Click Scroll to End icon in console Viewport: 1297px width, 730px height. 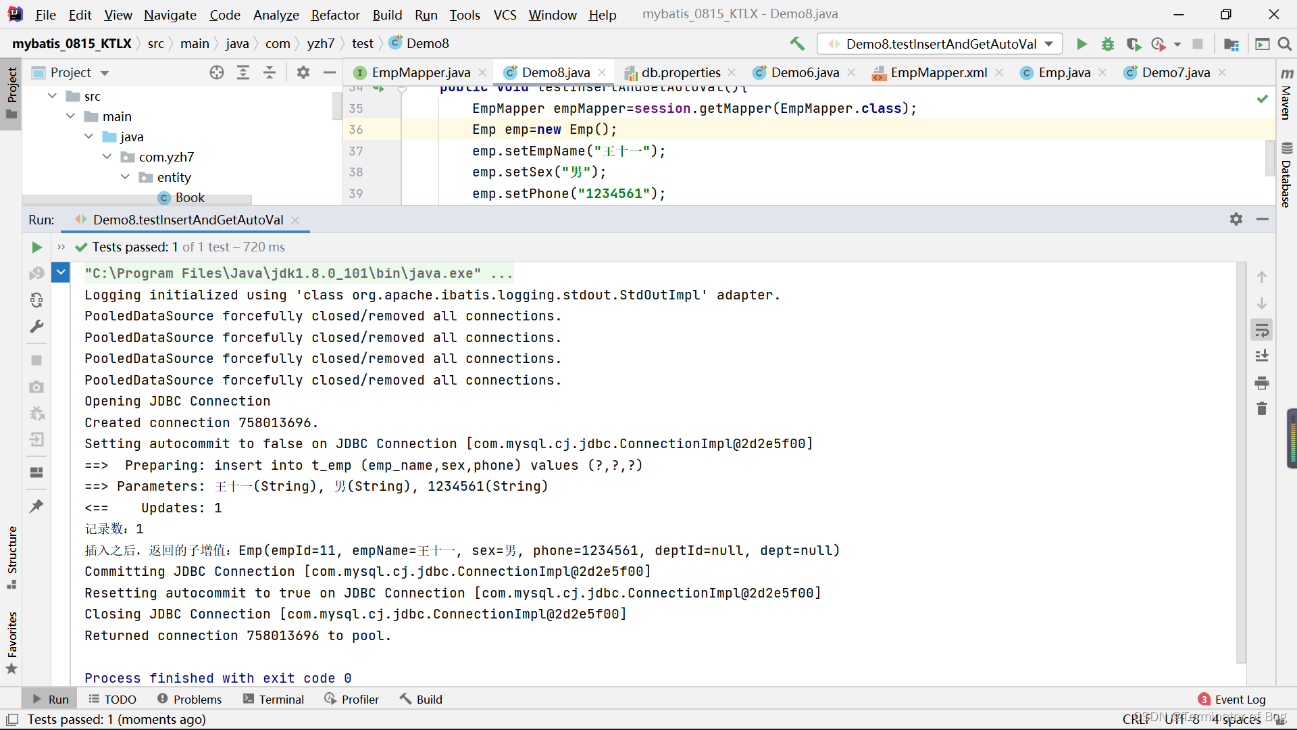1261,356
